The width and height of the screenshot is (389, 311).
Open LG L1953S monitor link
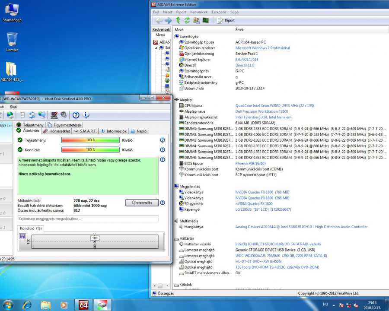click(x=263, y=209)
